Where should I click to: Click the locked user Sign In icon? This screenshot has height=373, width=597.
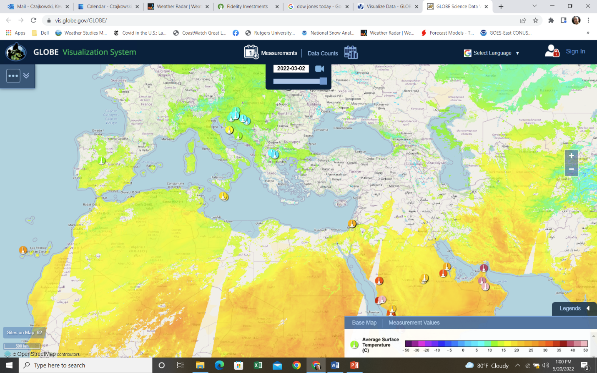(x=552, y=52)
